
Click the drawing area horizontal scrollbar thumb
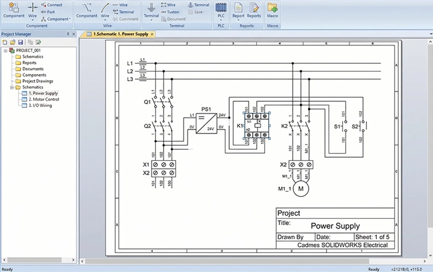click(x=227, y=261)
